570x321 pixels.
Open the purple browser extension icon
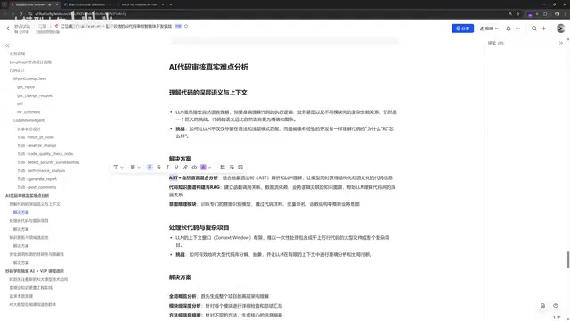tap(530, 14)
